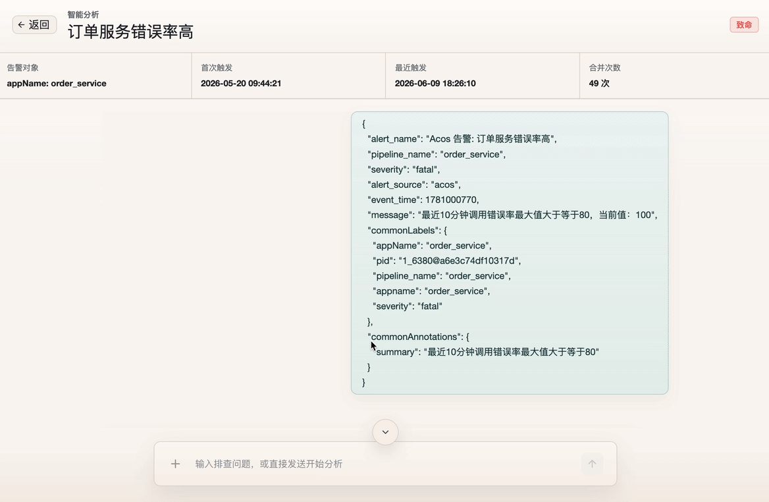Click first trigger time 2026-05-20 09:44:21

point(241,84)
